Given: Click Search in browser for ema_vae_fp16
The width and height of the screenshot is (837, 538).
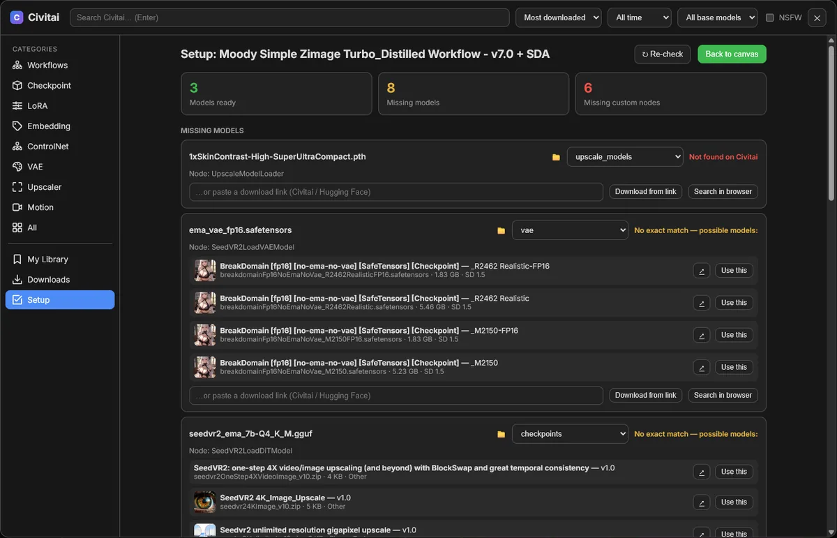Looking at the screenshot, I should pos(723,395).
